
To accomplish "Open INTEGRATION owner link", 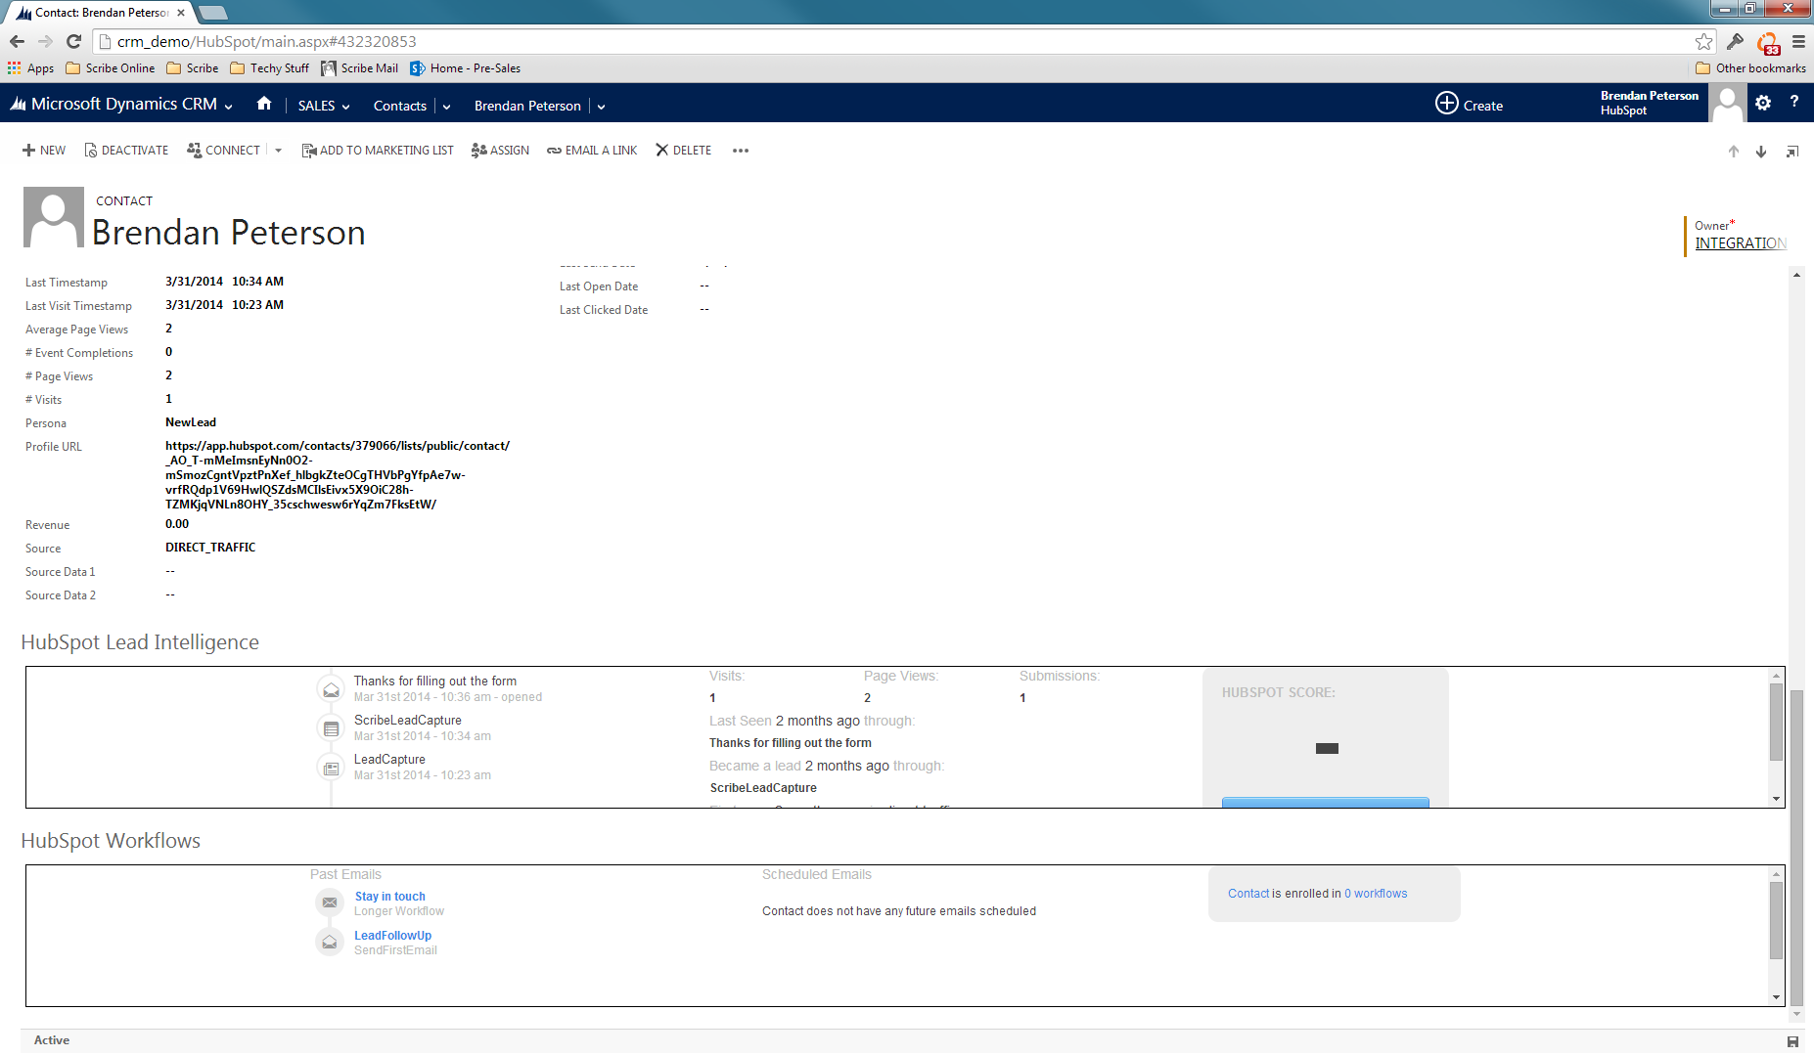I will coord(1741,243).
